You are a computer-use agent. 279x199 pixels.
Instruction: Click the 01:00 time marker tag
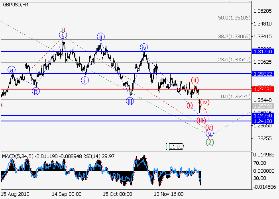point(176,146)
